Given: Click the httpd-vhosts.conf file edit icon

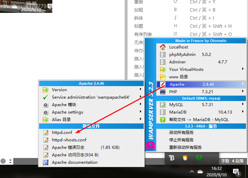Looking at the screenshot, I should pos(46,140).
